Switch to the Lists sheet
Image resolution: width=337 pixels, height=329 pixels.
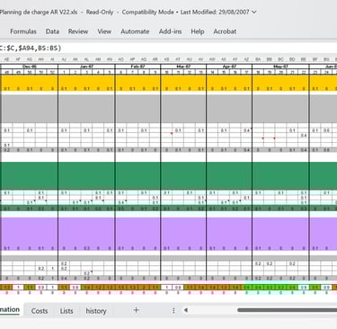click(67, 311)
